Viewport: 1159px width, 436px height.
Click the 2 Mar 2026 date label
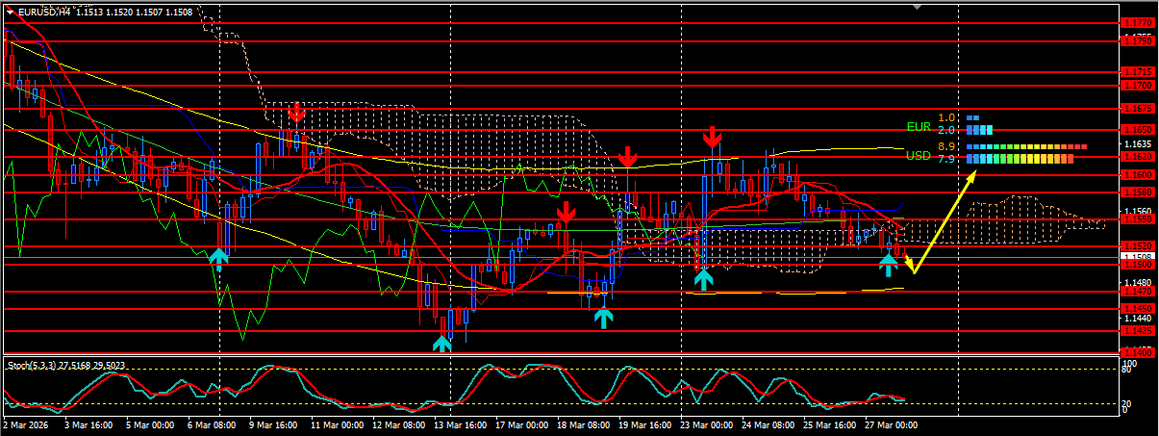point(24,424)
